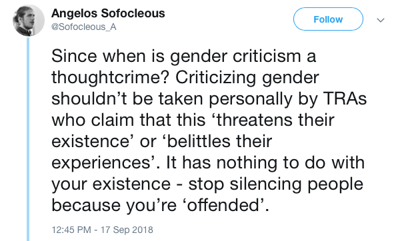Visit the @Sofocleous_A handle link
The image size is (398, 241).
[84, 27]
